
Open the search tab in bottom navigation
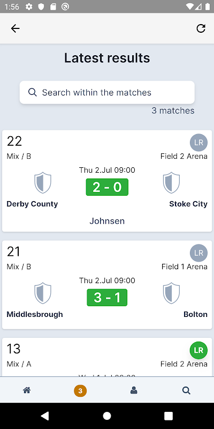(x=186, y=390)
